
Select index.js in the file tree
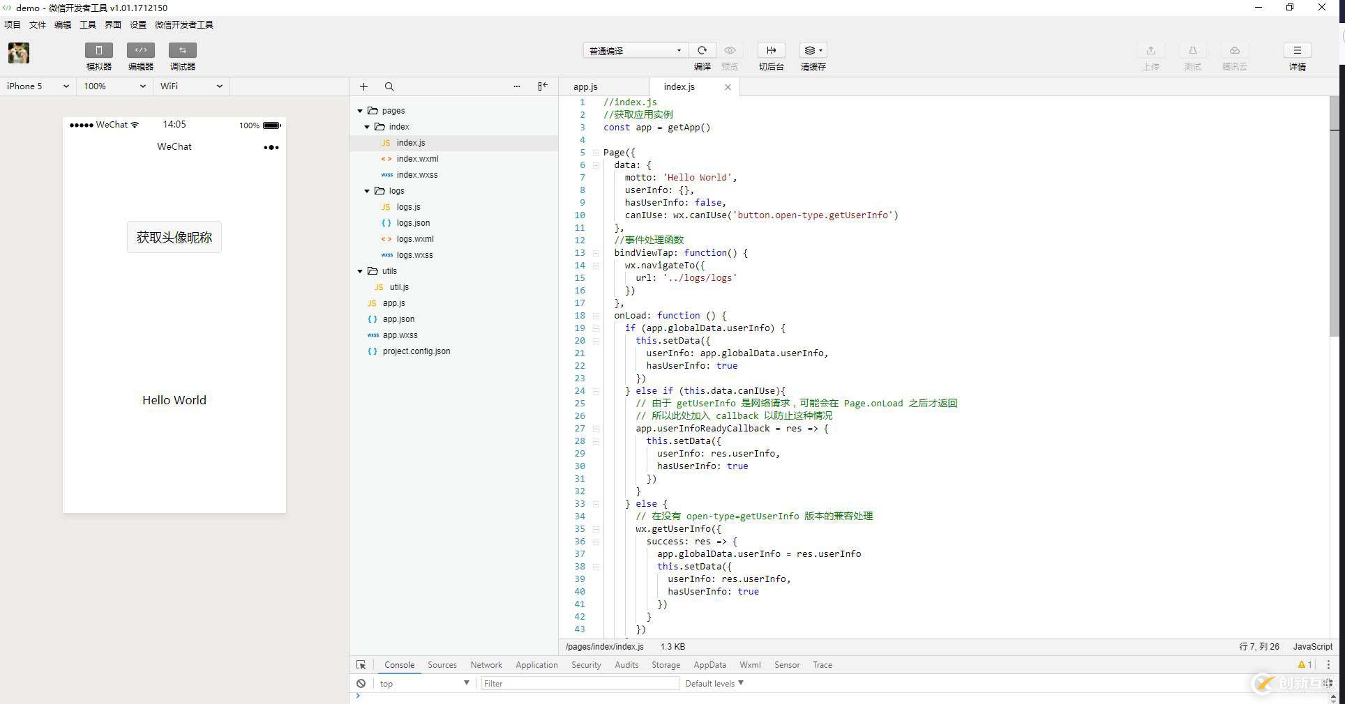pos(454,143)
